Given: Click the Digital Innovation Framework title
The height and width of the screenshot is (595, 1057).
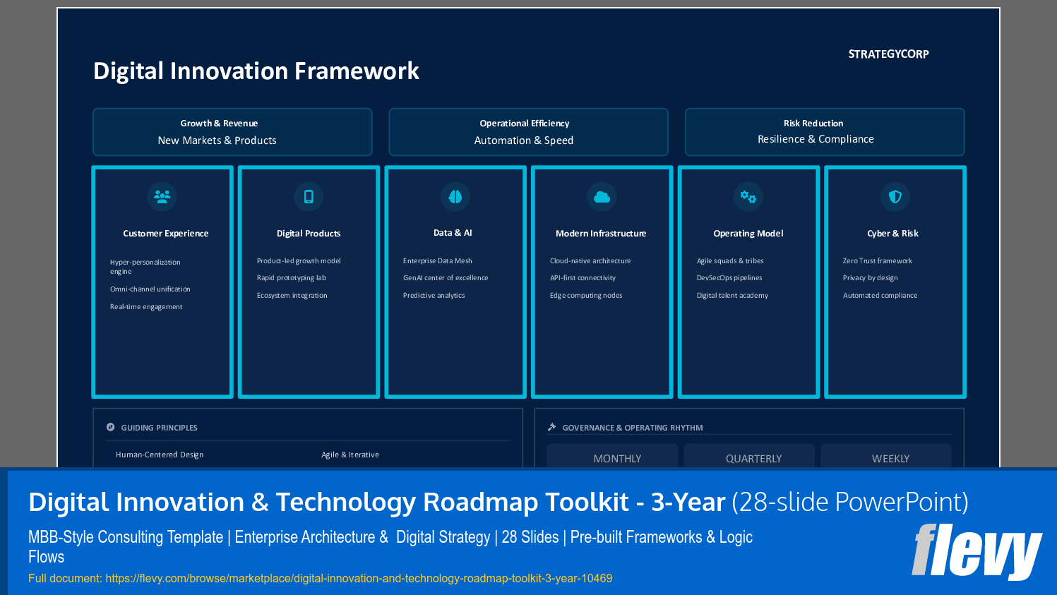Looking at the screenshot, I should (x=257, y=71).
